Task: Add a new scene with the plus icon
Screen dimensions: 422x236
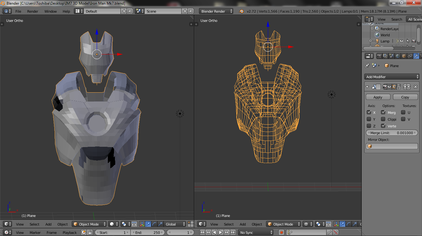Action: [185, 11]
